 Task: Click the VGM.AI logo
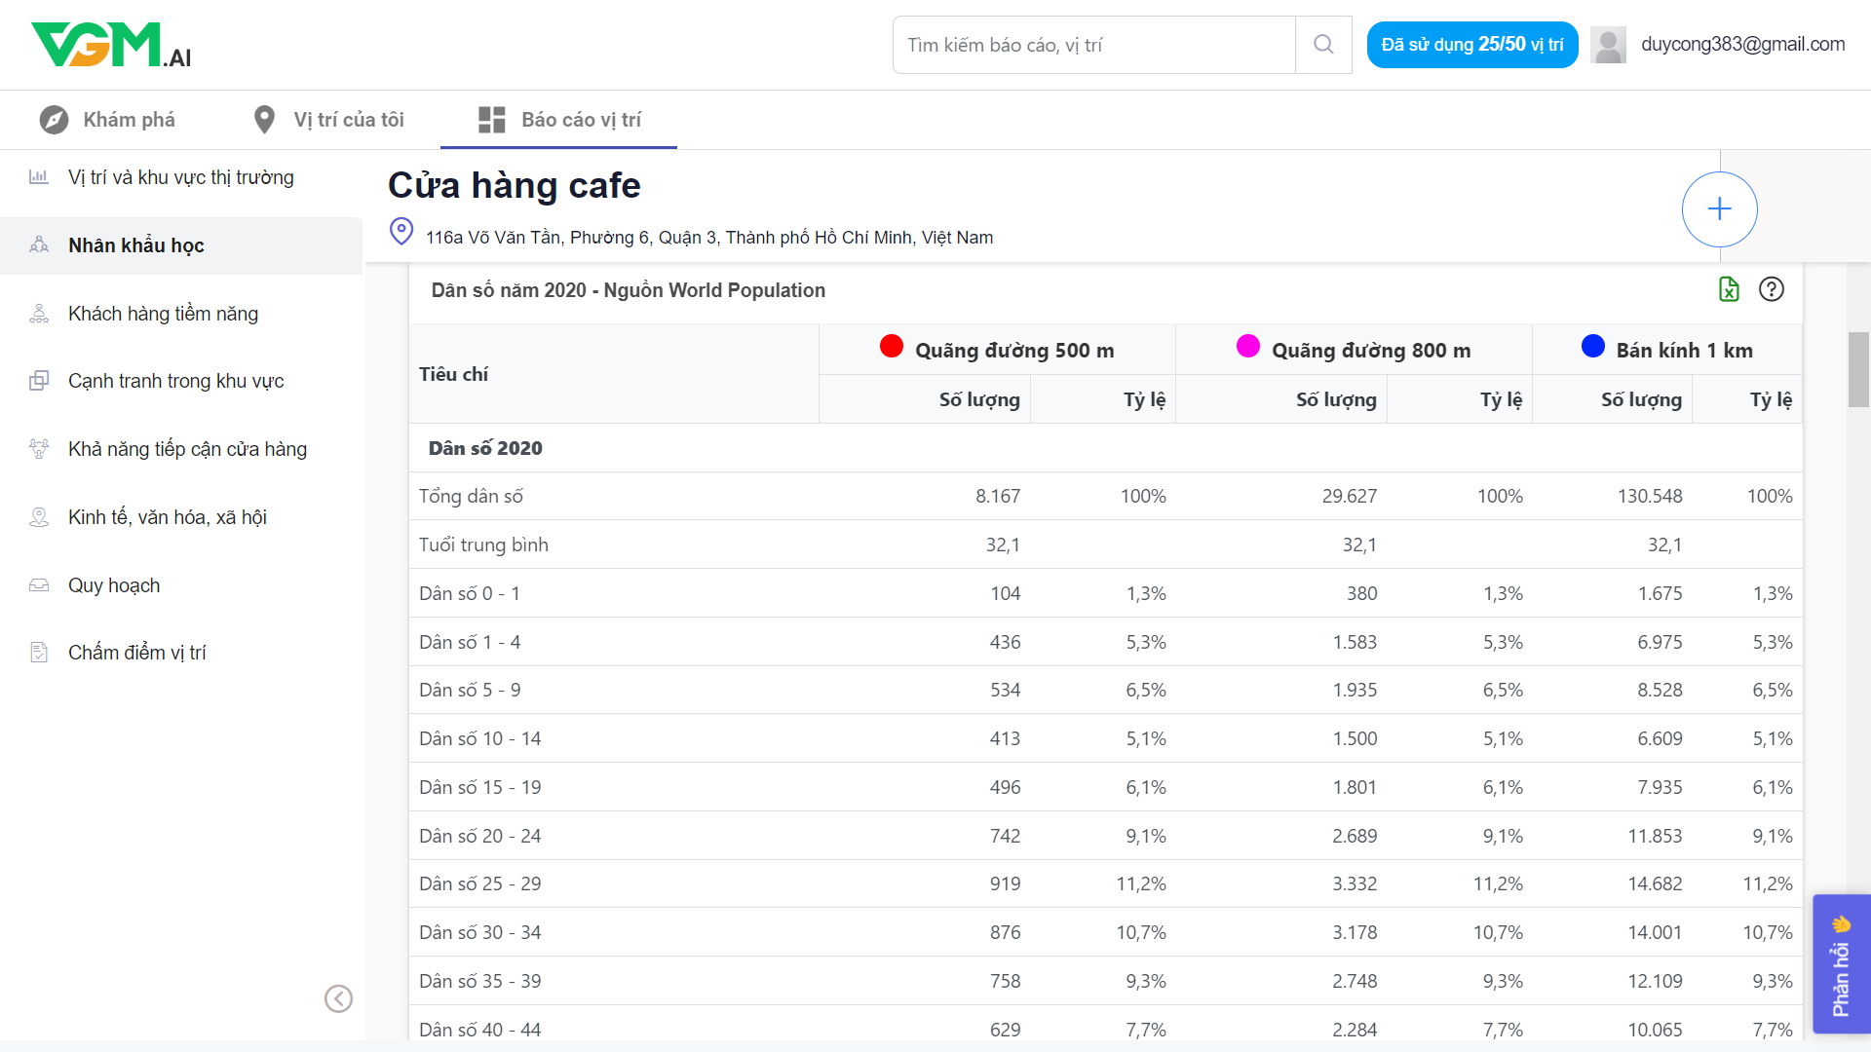111,45
